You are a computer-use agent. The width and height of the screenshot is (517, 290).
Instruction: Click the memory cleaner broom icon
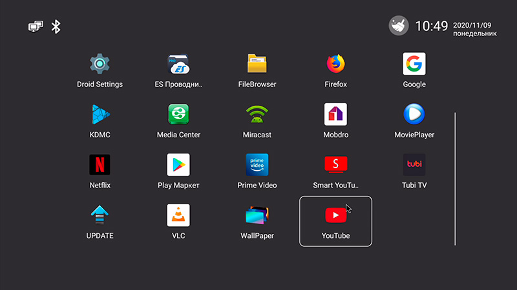point(398,26)
